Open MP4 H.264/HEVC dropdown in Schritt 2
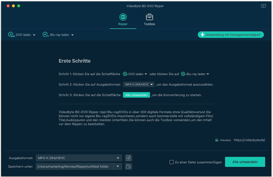 click(x=139, y=85)
